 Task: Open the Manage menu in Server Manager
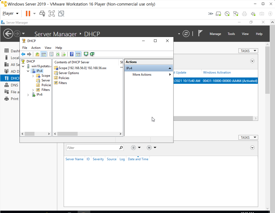click(215, 34)
